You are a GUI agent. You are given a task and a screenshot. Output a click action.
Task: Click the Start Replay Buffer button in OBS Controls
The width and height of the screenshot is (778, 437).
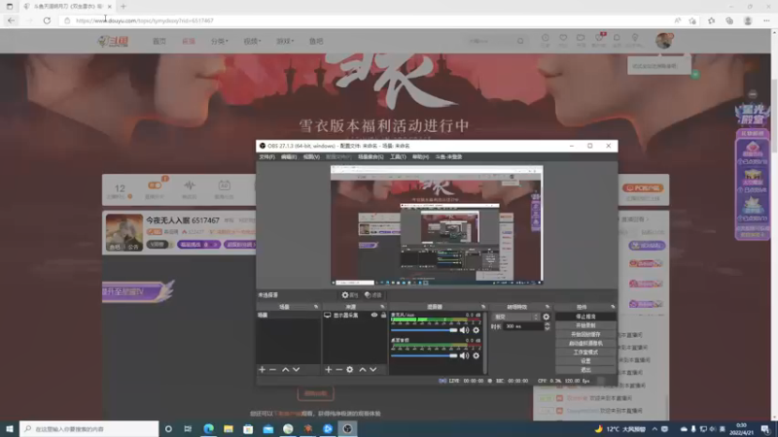tap(585, 334)
